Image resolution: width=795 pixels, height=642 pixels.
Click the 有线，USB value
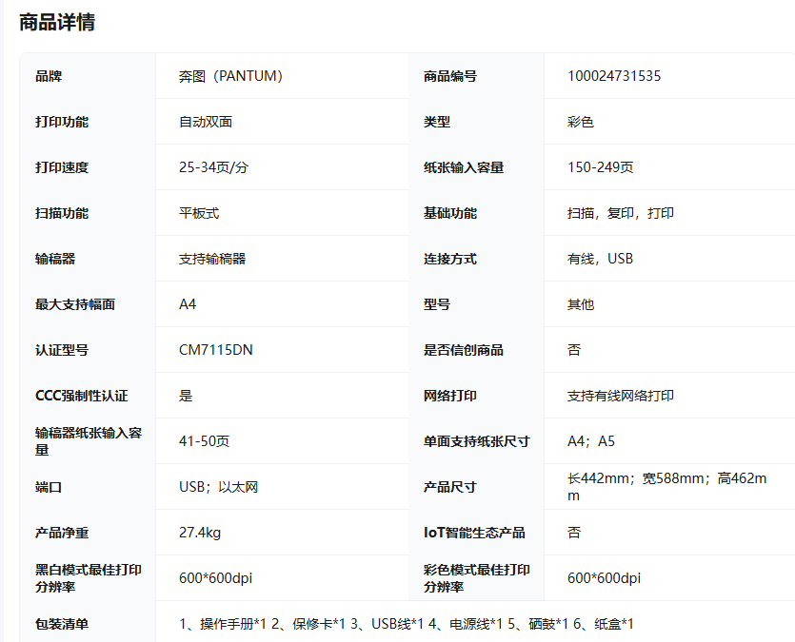click(601, 258)
